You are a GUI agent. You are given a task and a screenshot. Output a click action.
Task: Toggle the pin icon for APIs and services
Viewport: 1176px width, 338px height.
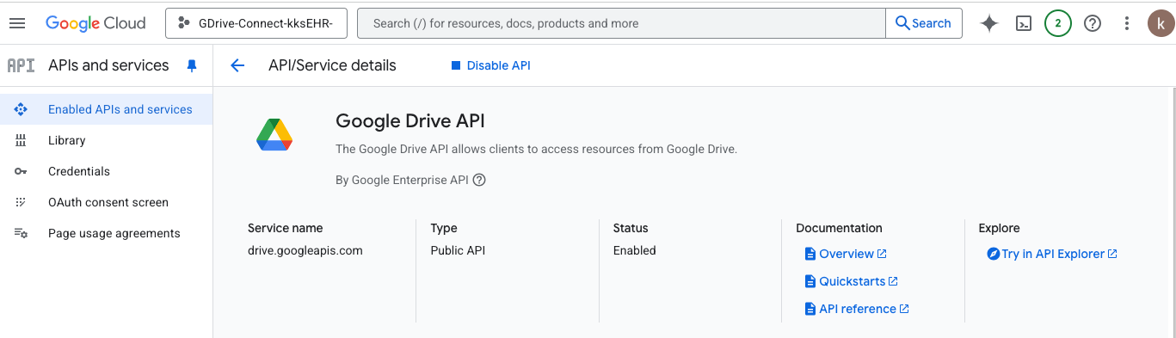192,65
